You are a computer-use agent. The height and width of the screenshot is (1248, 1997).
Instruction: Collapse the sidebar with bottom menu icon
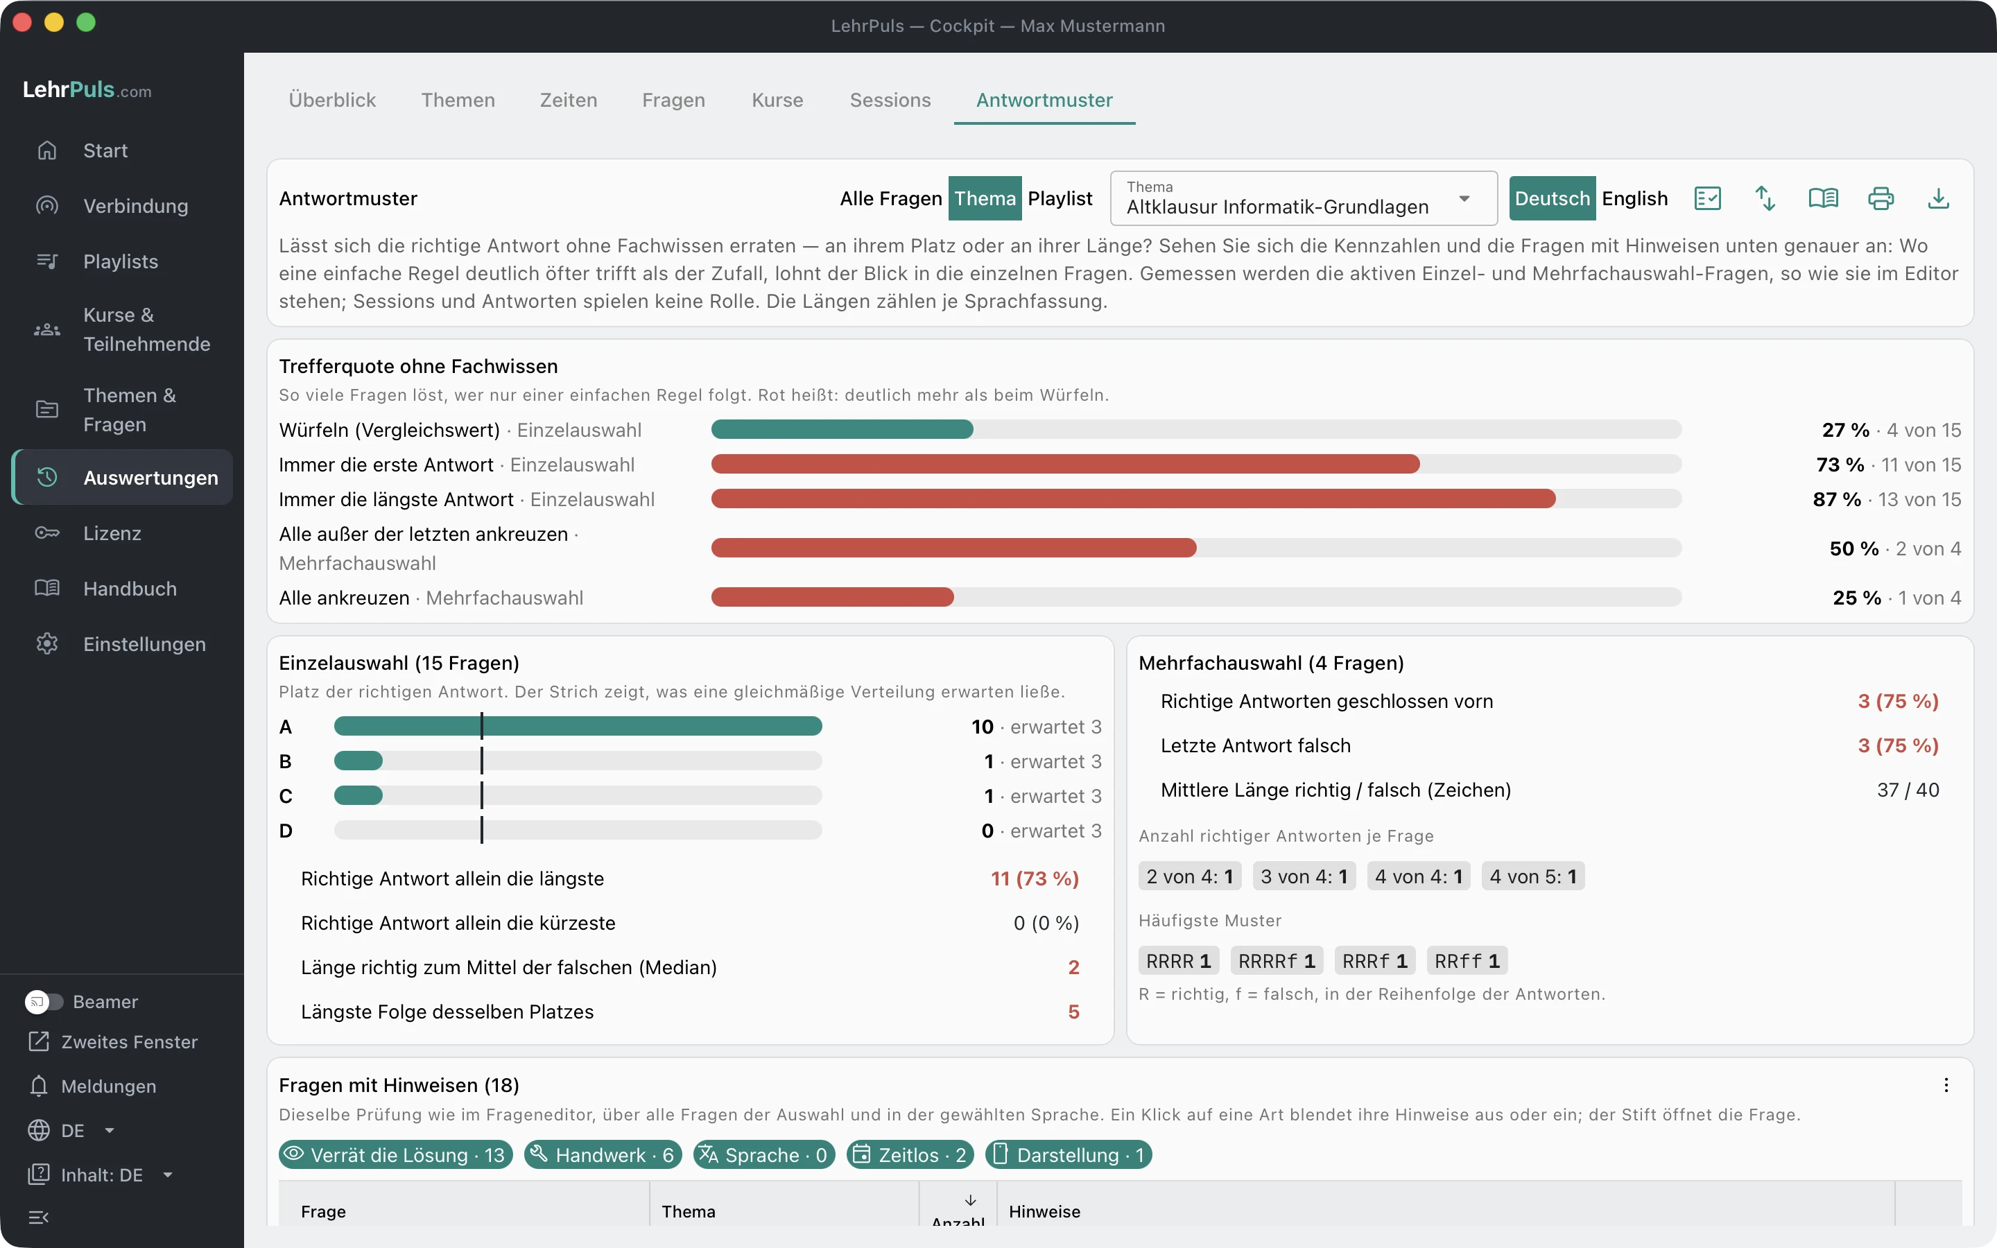coord(38,1217)
